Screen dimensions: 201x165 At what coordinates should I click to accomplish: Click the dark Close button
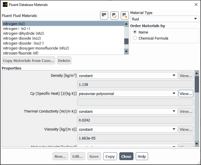[126, 156]
